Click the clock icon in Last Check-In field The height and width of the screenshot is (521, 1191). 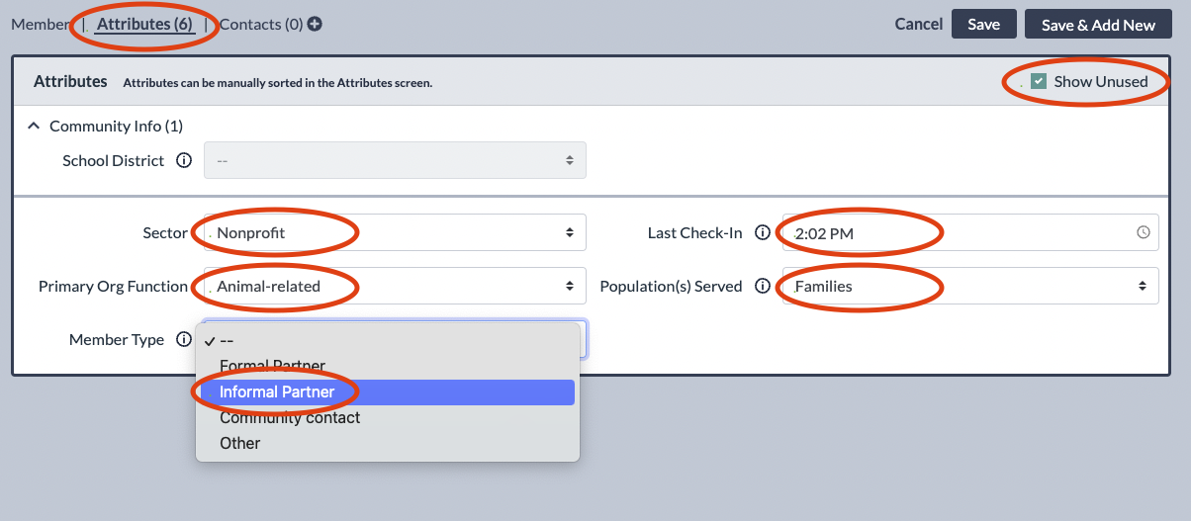click(x=1144, y=233)
